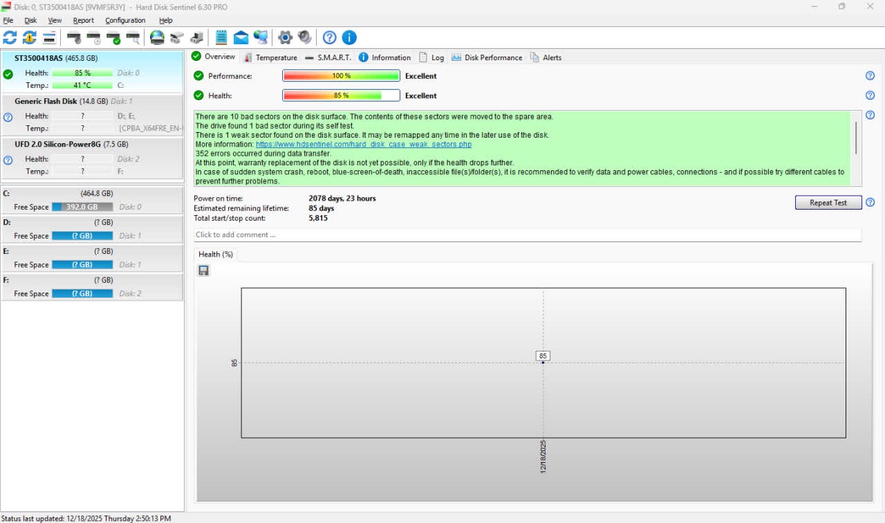Screen dimensions: 885x523
Task: Switch to the S.M.A.R.T. tab
Action: click(334, 57)
